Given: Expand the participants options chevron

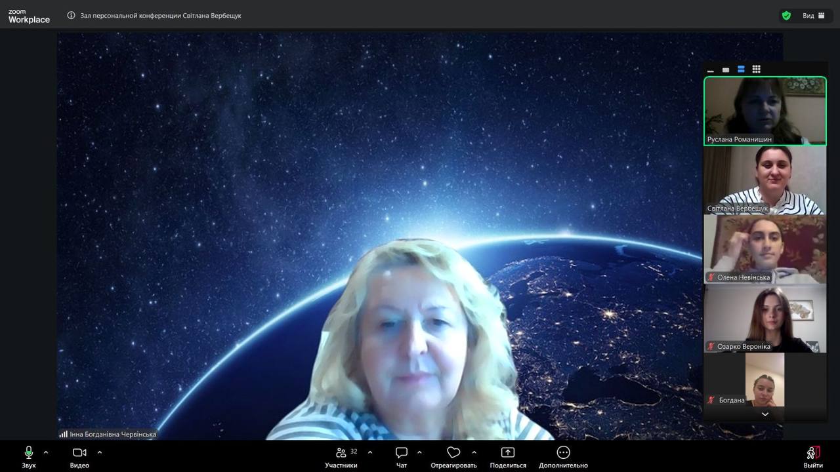Looking at the screenshot, I should [370, 452].
